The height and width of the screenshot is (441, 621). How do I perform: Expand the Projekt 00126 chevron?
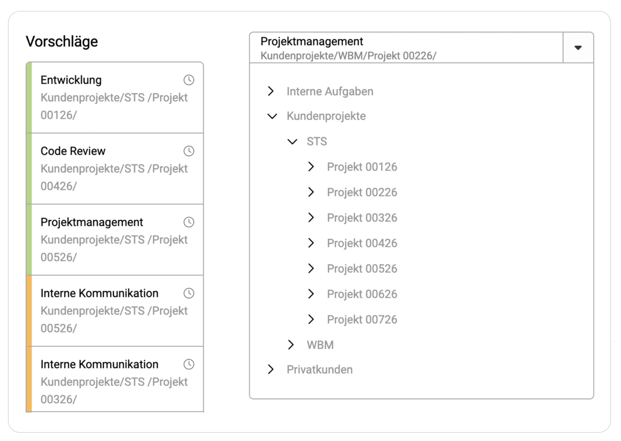coord(311,167)
